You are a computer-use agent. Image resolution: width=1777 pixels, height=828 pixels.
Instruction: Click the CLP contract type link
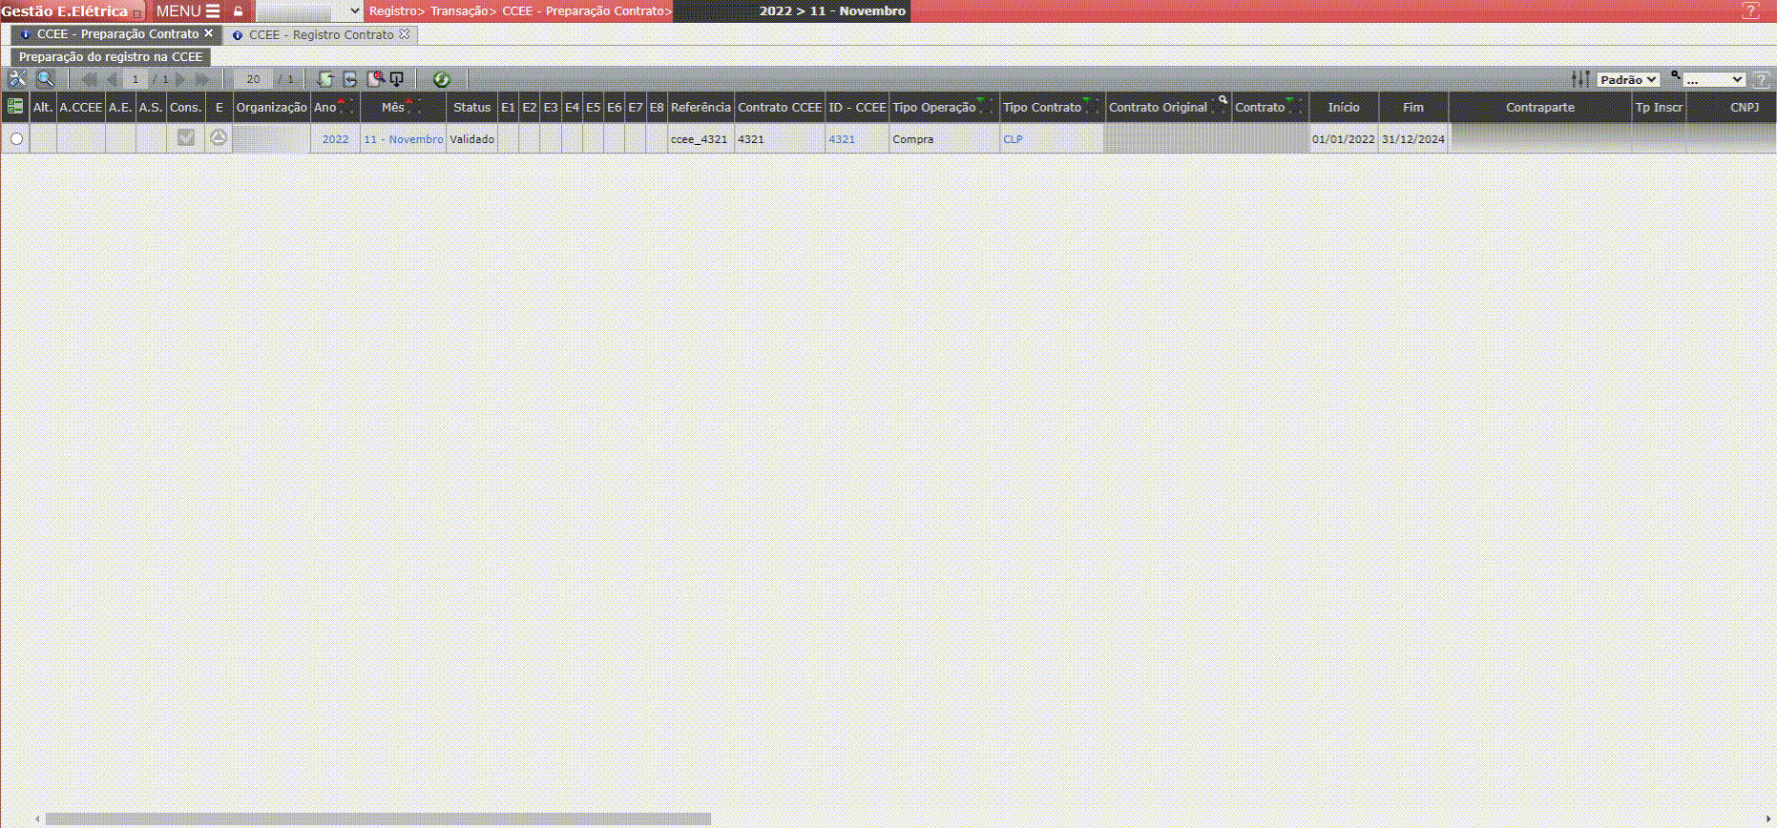[x=1013, y=139]
